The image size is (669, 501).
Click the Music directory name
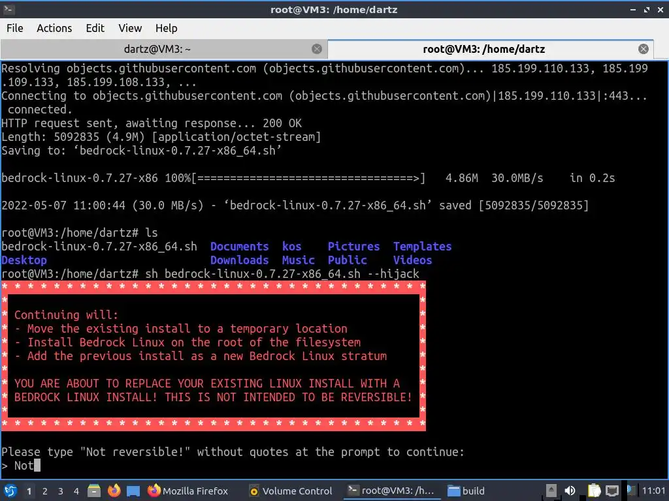point(298,260)
